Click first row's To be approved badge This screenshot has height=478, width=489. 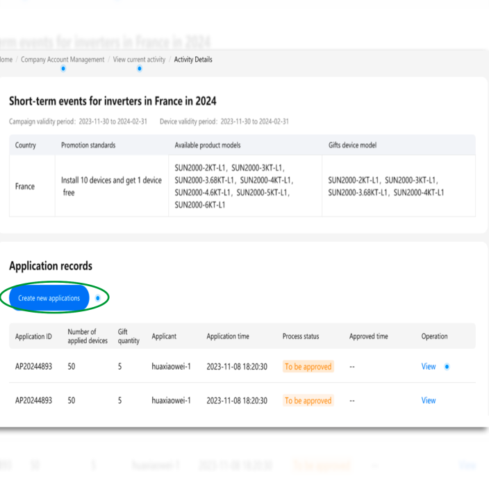[308, 367]
